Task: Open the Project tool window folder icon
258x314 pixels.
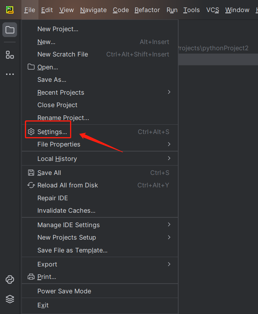Action: point(10,30)
